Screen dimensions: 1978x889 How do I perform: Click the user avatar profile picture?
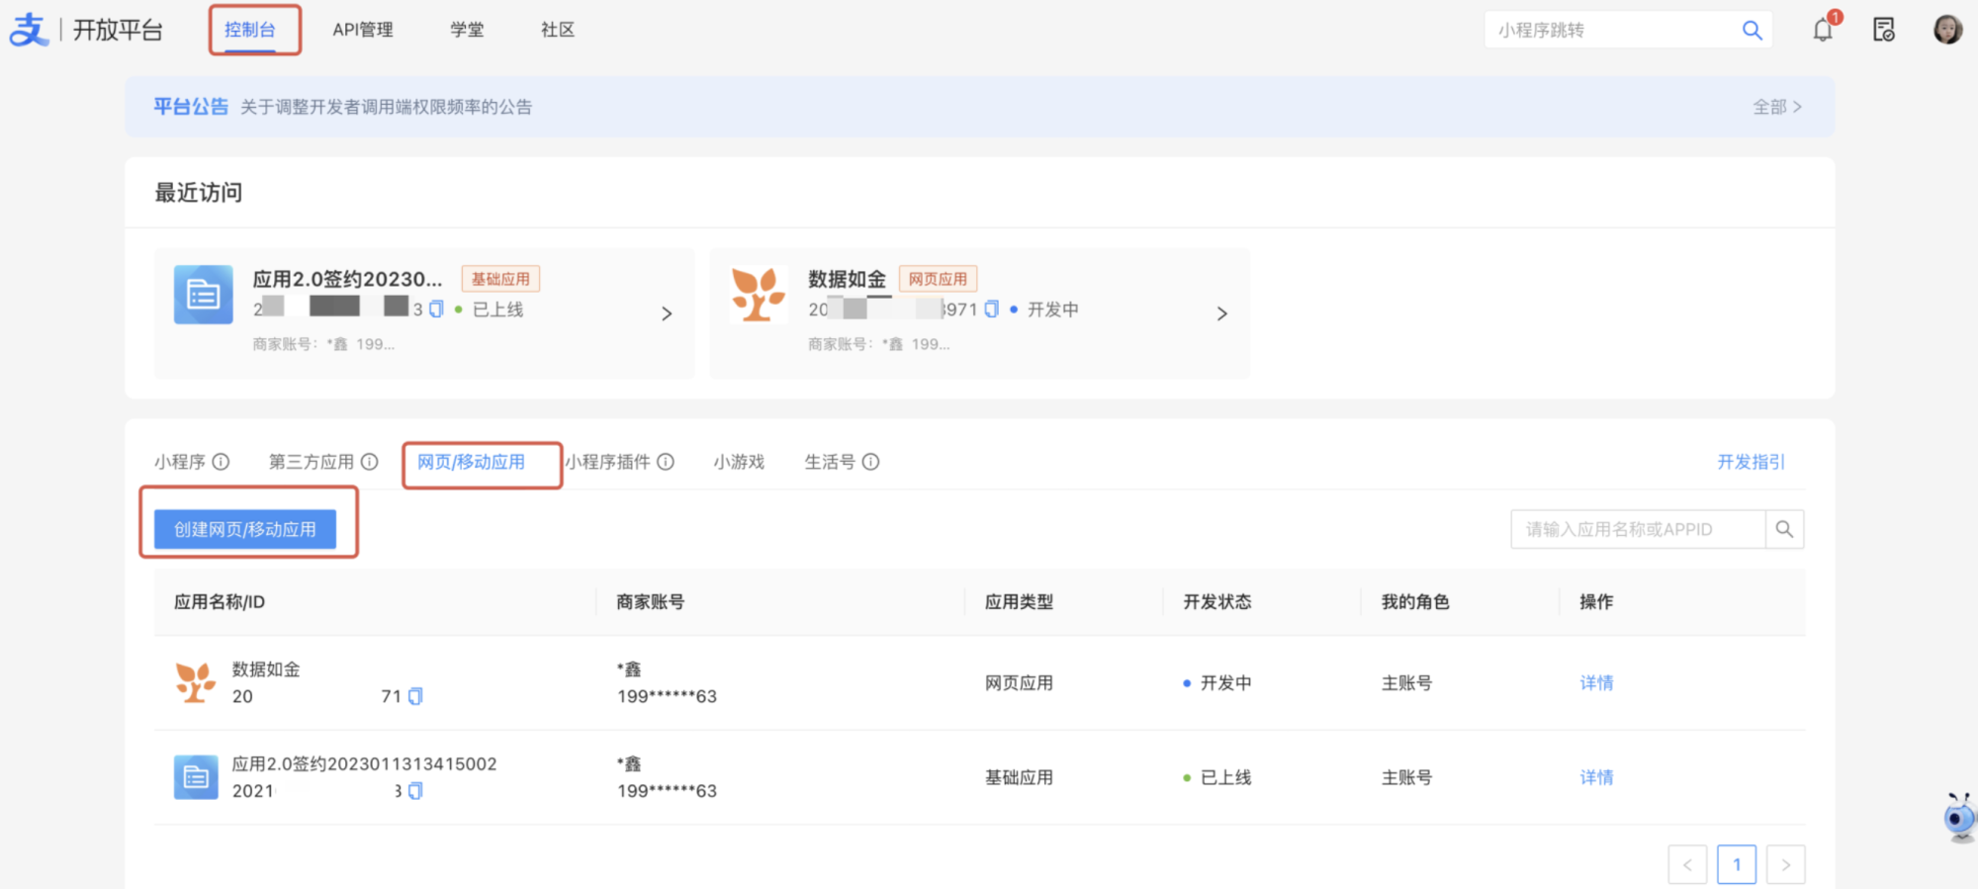(1947, 30)
